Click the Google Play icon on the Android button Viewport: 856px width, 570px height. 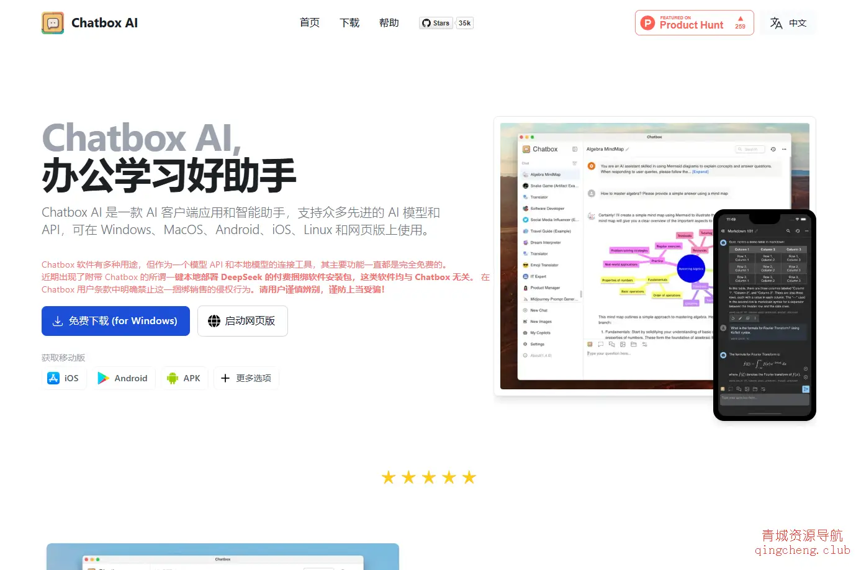coord(102,378)
